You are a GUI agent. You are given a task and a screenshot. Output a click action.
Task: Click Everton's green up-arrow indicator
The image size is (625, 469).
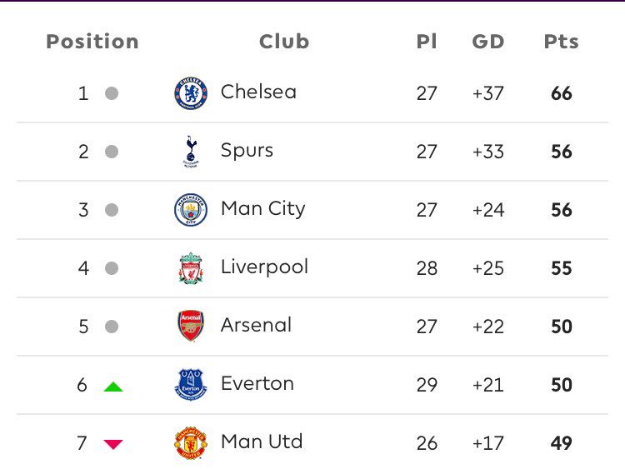coord(112,386)
